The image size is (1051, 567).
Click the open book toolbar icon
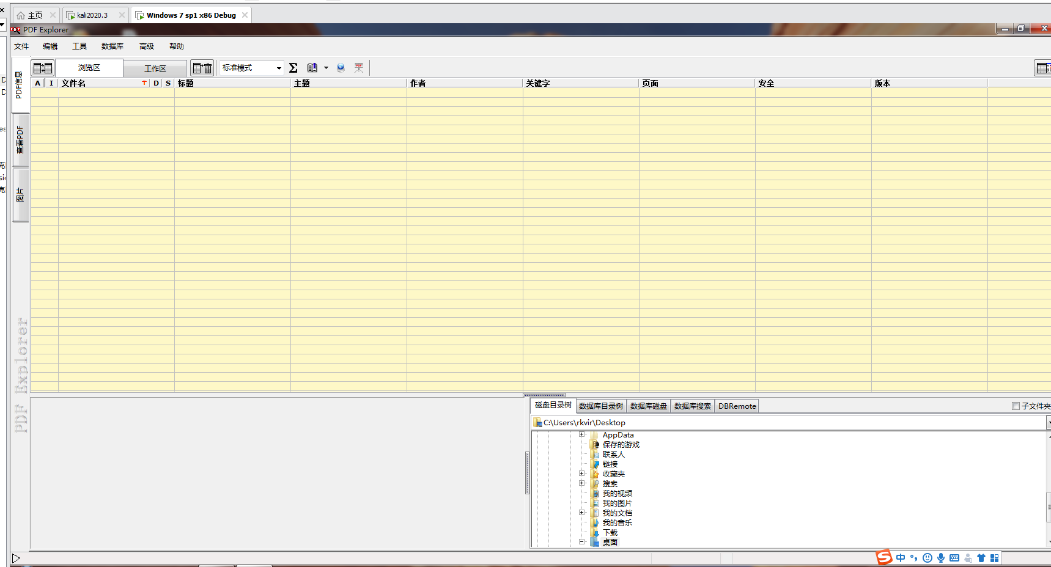tap(312, 68)
